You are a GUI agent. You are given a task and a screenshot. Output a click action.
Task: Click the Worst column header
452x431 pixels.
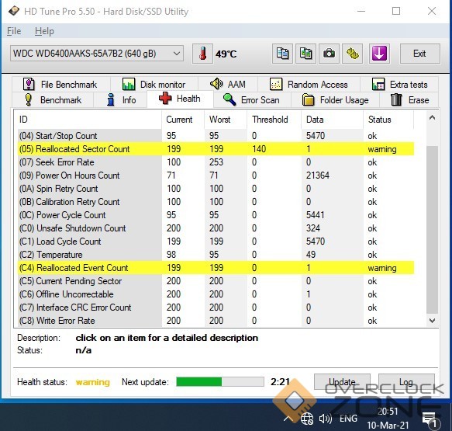[x=226, y=120]
